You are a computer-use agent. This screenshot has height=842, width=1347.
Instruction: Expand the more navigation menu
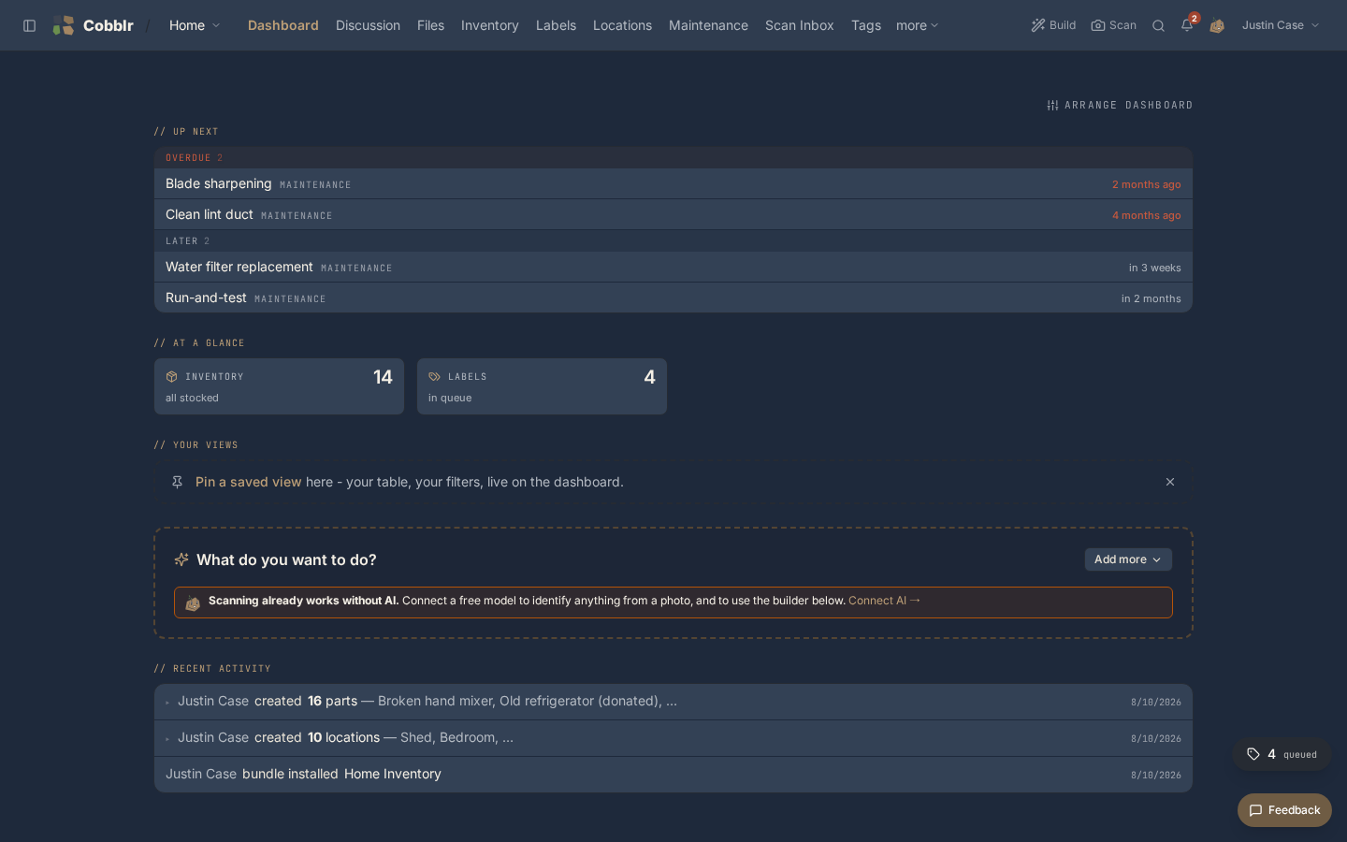(917, 25)
